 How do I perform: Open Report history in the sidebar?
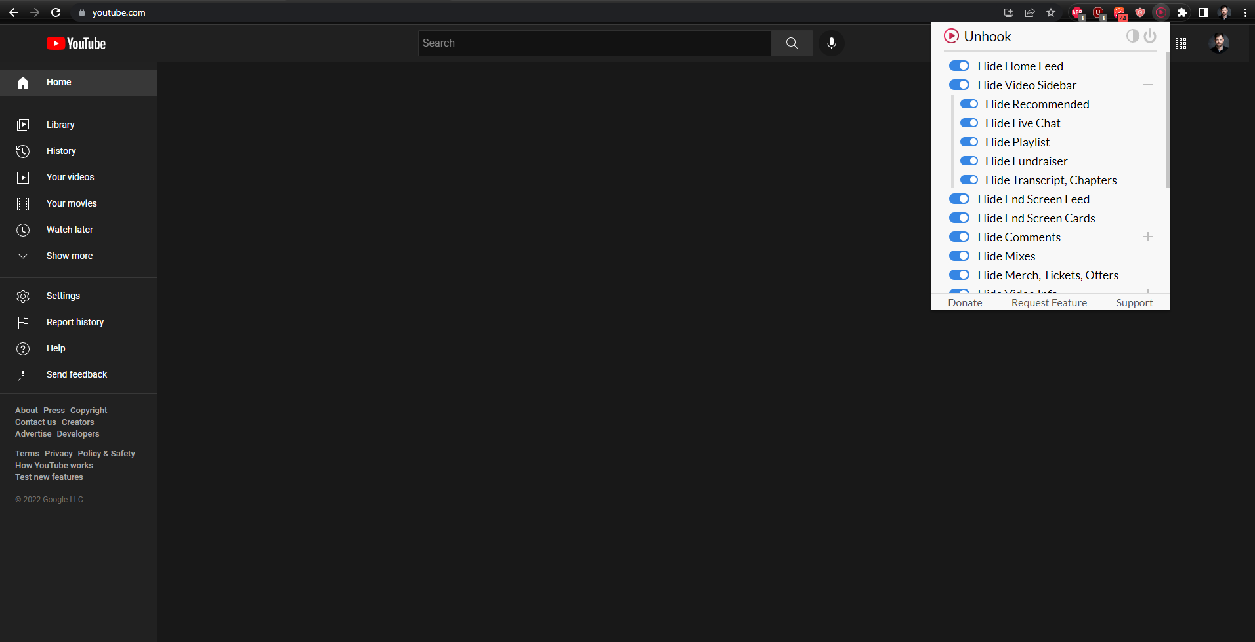tap(78, 322)
